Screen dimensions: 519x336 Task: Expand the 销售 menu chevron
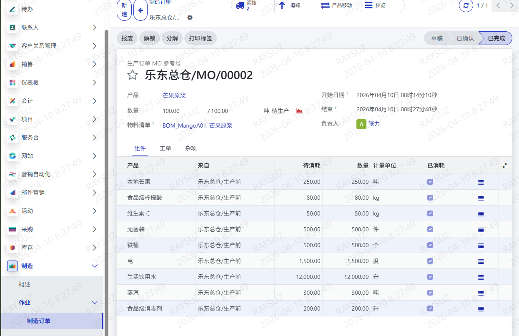pos(95,64)
